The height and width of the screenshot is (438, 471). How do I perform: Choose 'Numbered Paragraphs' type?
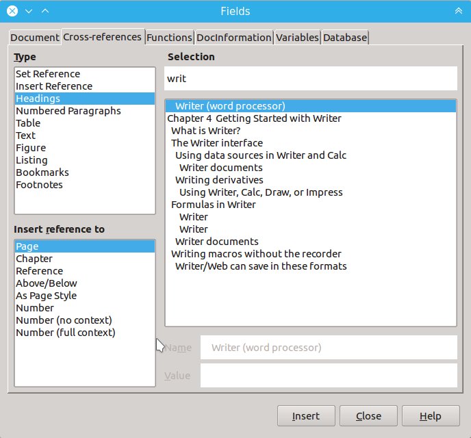[85, 111]
